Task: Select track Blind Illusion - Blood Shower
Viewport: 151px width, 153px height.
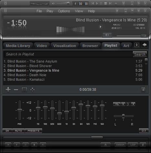Action: pyautogui.click(x=73, y=66)
